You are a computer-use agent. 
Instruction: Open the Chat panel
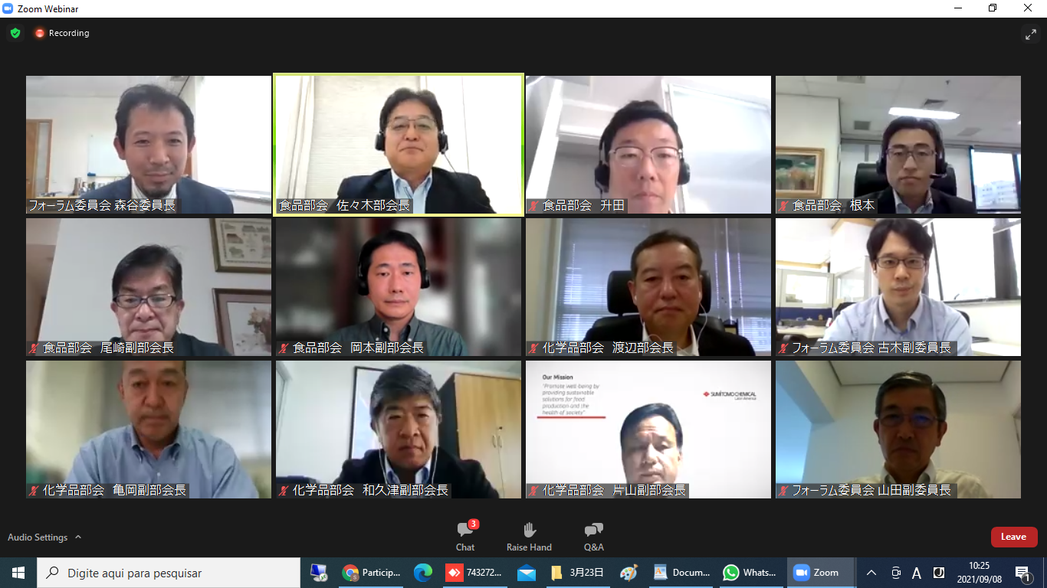tap(465, 536)
